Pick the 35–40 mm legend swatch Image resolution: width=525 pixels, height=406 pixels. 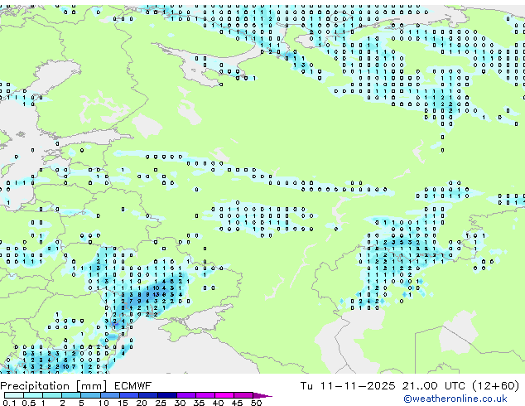[x=205, y=395]
